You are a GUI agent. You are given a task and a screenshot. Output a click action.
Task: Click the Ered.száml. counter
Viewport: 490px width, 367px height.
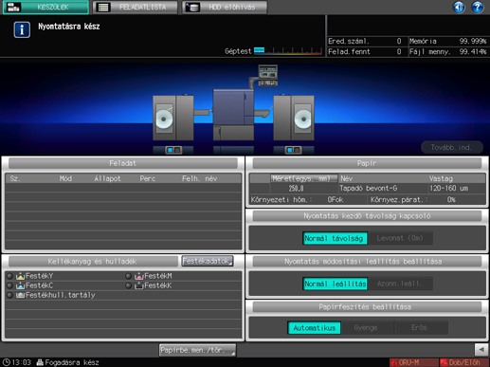tap(365, 41)
